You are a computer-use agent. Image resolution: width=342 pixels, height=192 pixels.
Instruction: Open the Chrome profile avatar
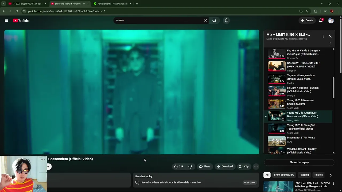point(332,11)
